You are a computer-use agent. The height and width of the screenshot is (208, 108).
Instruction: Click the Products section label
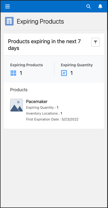point(19,90)
